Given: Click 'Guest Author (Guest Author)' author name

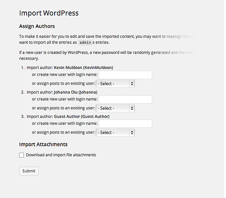Looking at the screenshot, I should coord(82,116).
